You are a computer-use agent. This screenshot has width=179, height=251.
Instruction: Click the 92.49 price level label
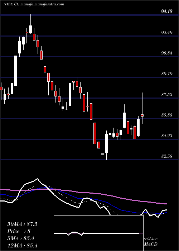coord(167,33)
